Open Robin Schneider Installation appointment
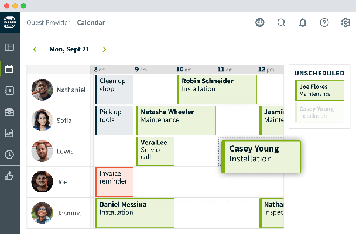This screenshot has height=234, width=356. pos(217,89)
